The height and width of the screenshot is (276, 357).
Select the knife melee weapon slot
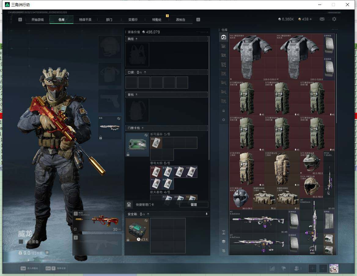110,128
